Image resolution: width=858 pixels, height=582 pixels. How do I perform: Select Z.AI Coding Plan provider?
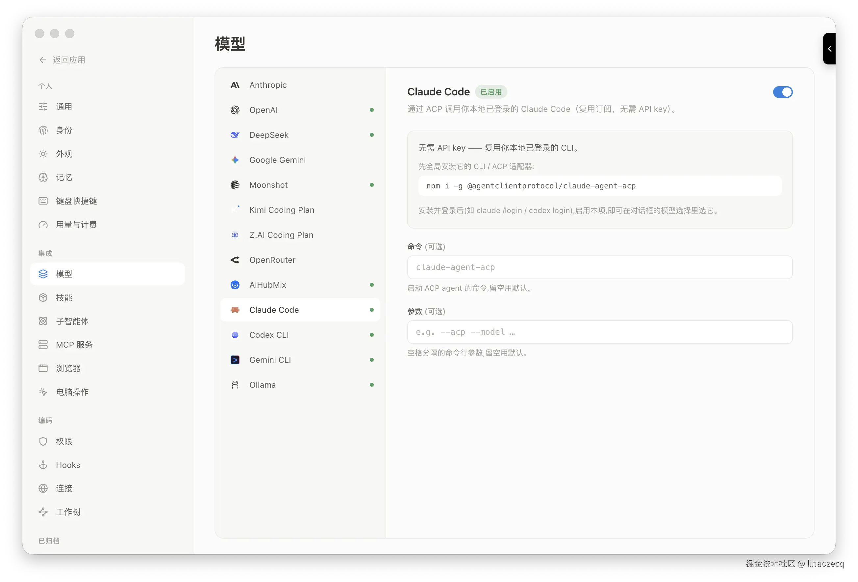point(300,235)
